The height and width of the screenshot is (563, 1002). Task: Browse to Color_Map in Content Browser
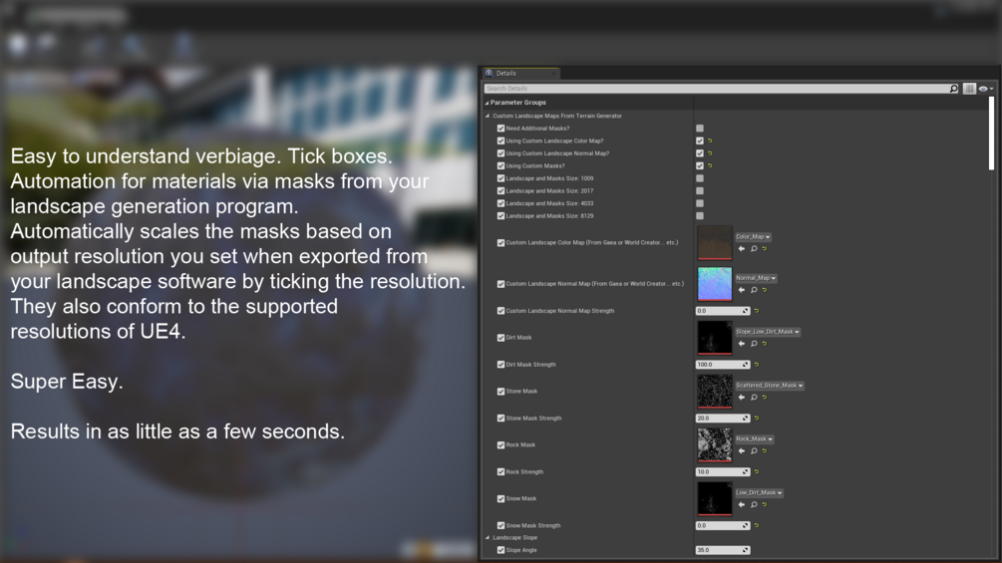(754, 249)
